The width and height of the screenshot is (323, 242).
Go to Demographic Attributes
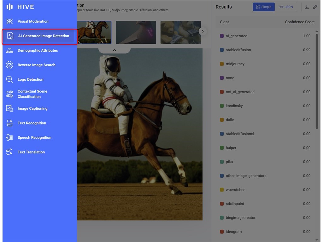pos(38,50)
